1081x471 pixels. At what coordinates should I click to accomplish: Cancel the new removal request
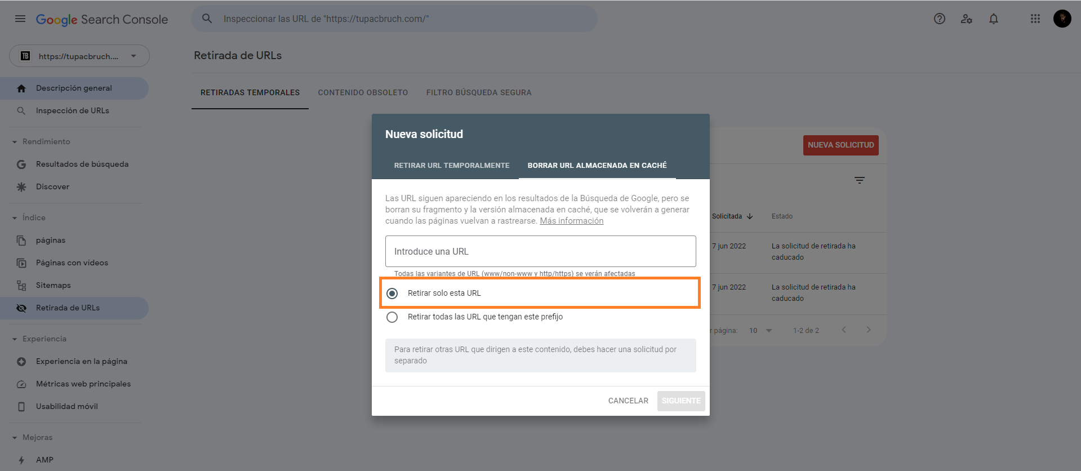point(628,401)
